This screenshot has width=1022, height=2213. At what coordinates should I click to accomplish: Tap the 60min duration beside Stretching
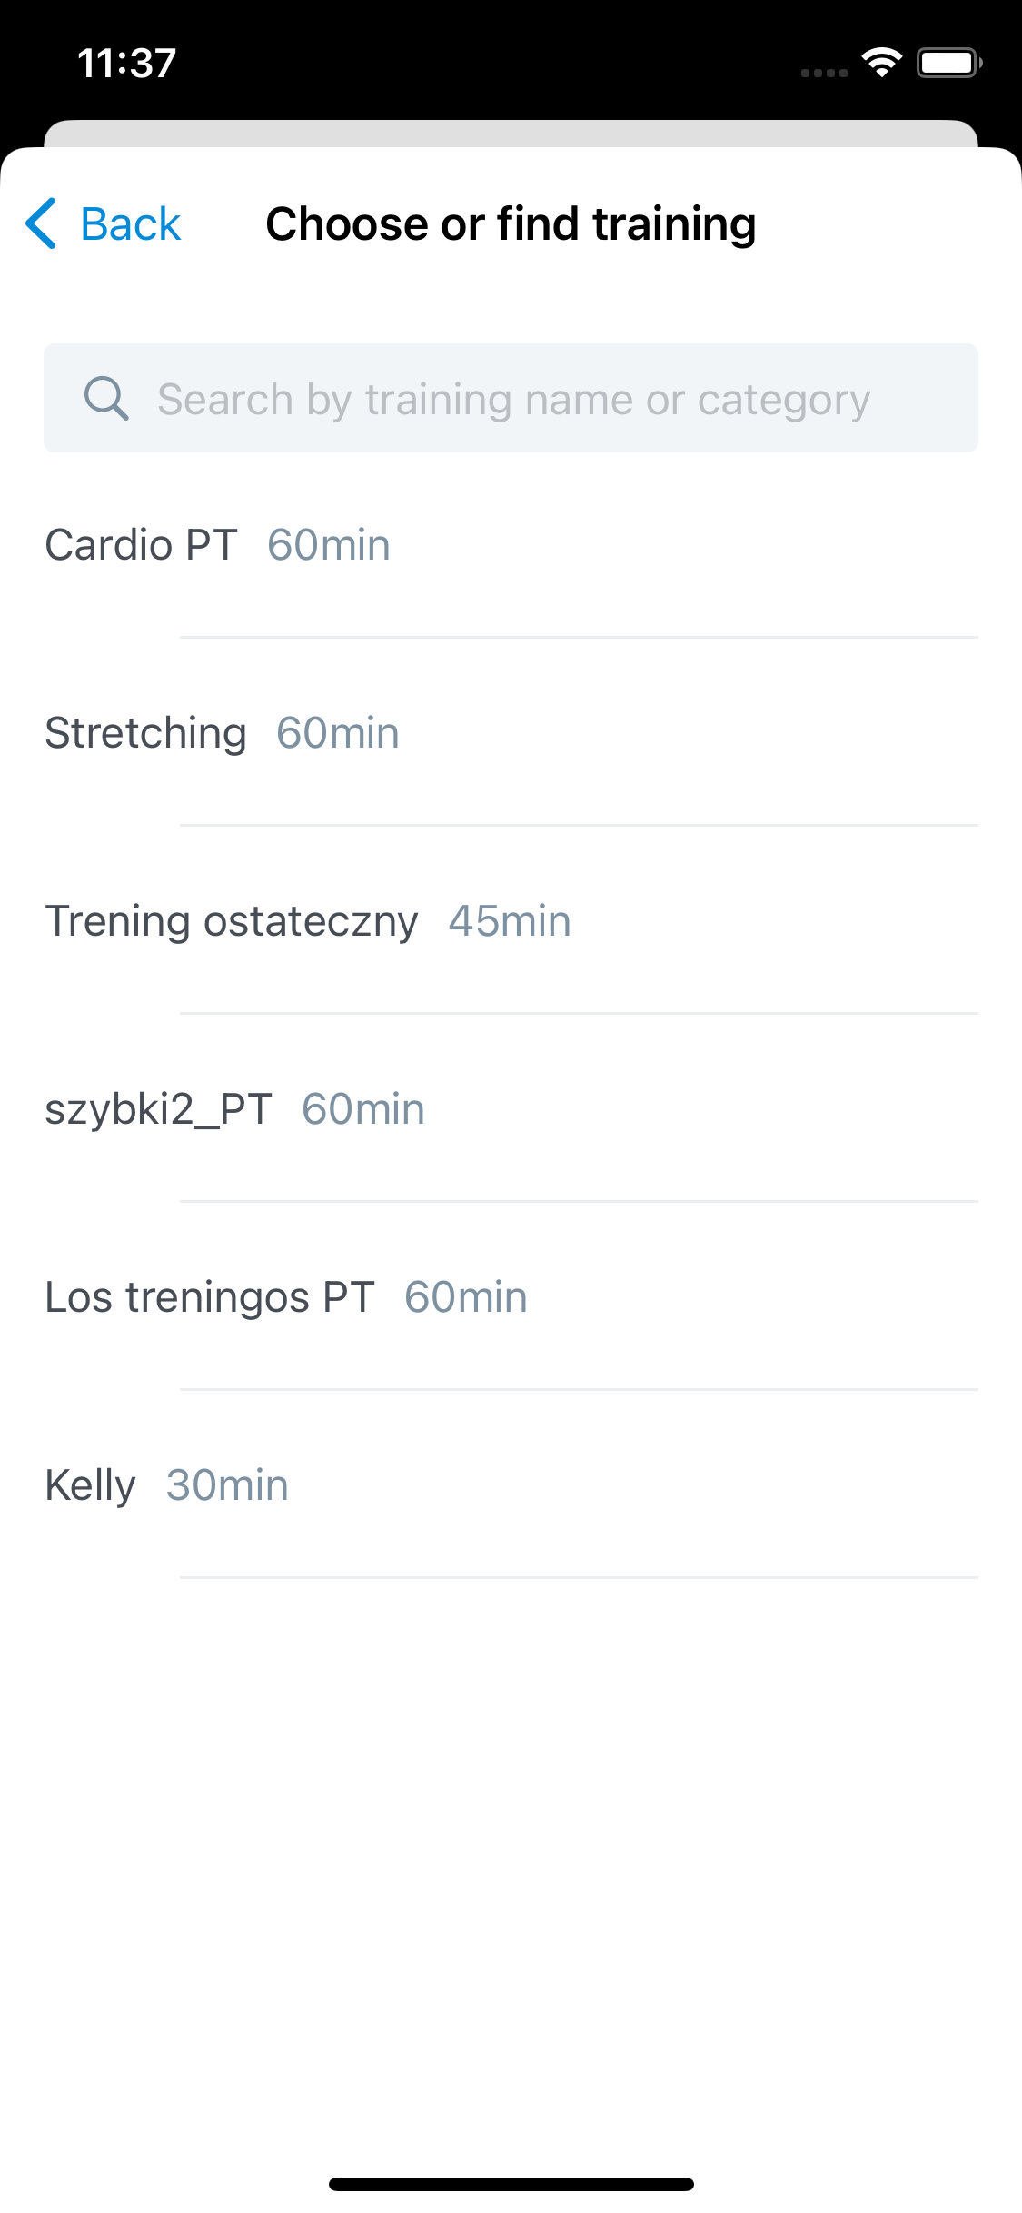(x=338, y=733)
